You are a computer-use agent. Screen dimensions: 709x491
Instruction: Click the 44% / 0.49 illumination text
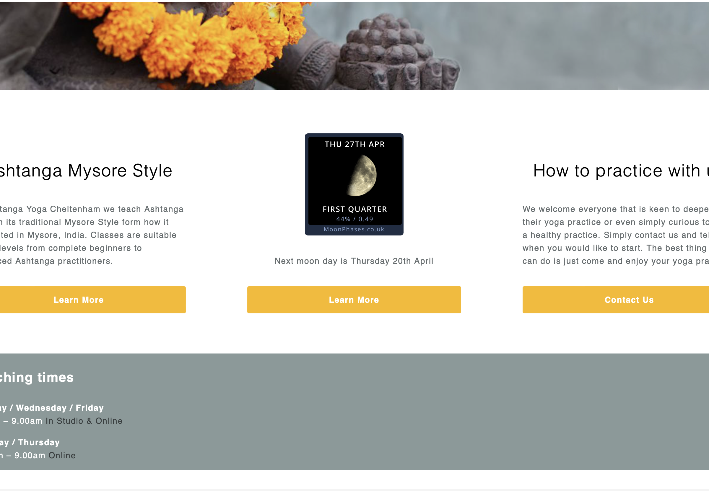[354, 219]
